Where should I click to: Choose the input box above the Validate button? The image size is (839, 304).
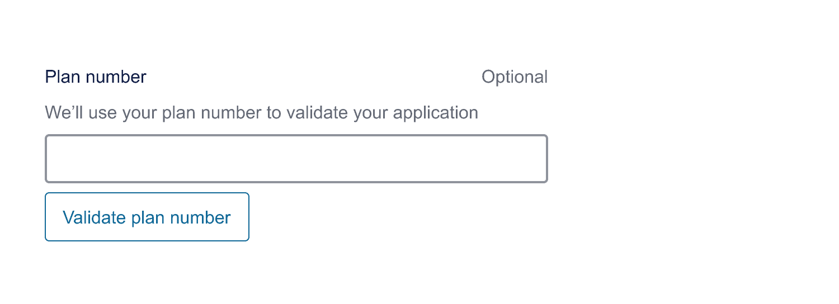click(296, 159)
